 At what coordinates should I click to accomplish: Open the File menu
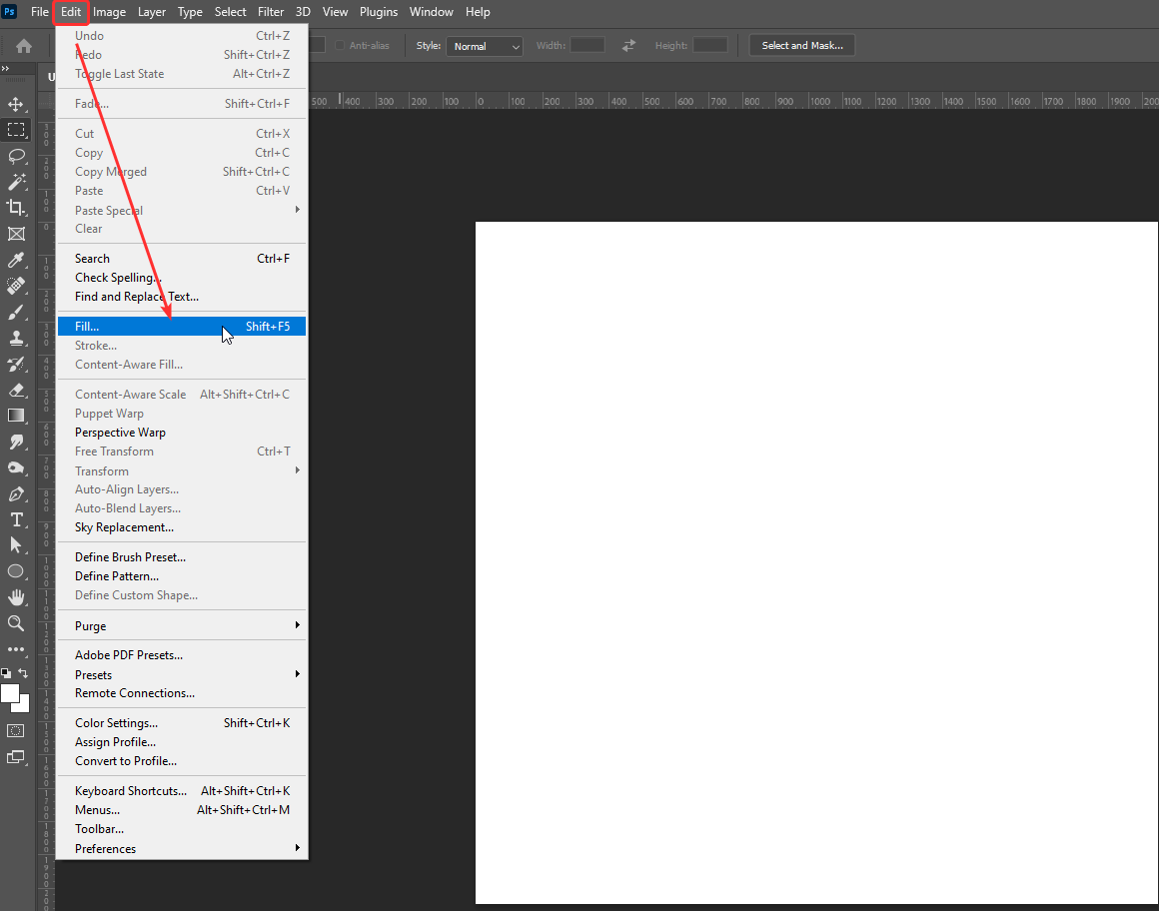39,12
